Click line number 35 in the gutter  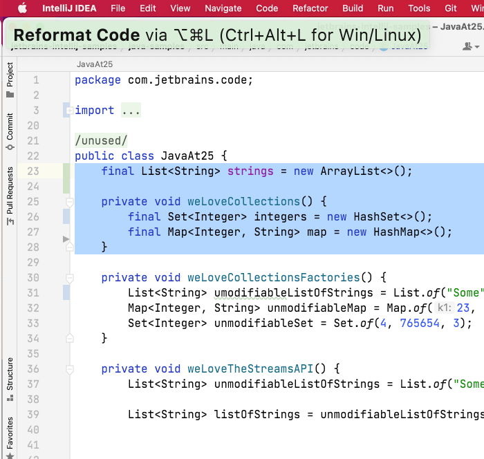click(33, 353)
